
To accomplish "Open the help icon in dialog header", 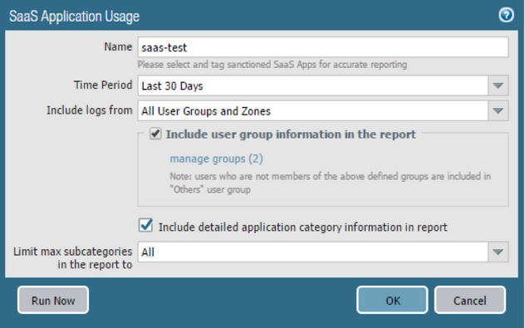I will 506,15.
